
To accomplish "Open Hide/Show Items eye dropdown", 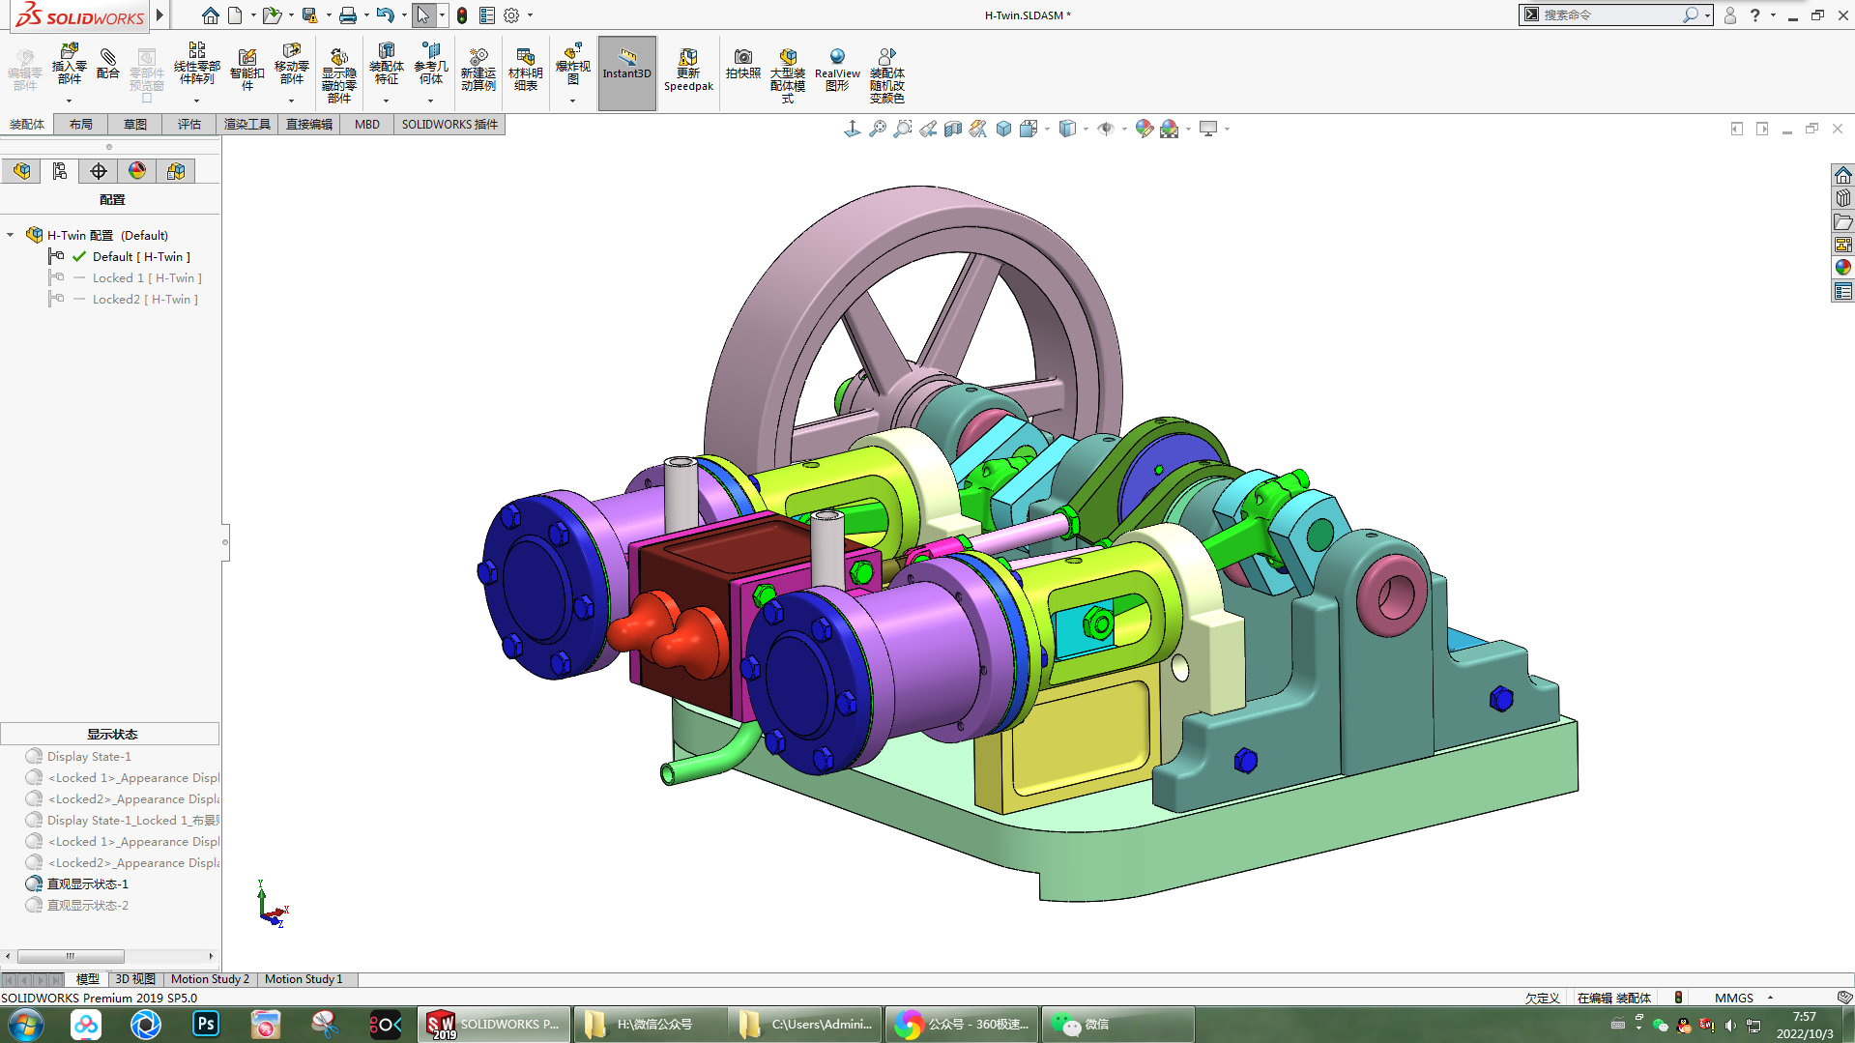I will click(1124, 129).
